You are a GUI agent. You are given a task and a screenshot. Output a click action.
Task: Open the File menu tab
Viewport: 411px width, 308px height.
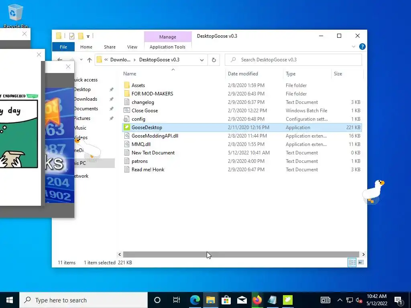point(63,47)
